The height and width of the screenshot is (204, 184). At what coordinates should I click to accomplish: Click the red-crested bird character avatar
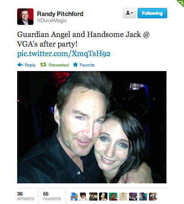click(x=133, y=196)
